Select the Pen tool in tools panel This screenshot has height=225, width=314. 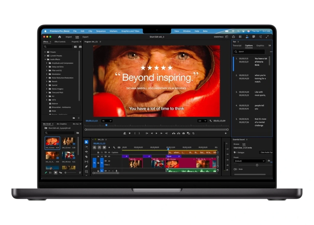click(x=86, y=167)
